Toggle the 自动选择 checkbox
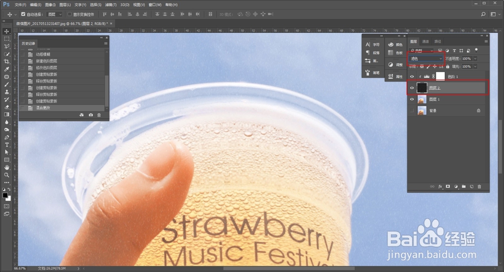The width and height of the screenshot is (504, 272). point(23,14)
